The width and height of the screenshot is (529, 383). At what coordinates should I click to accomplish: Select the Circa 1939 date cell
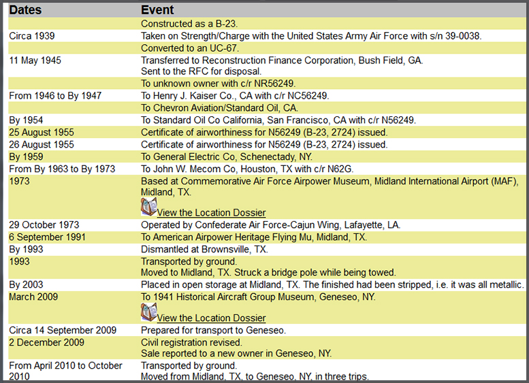(x=32, y=35)
